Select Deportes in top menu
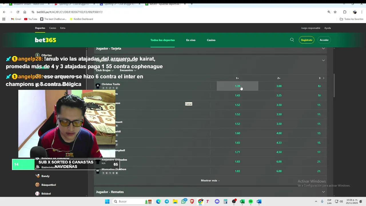This screenshot has height=206, width=366. pyautogui.click(x=40, y=28)
